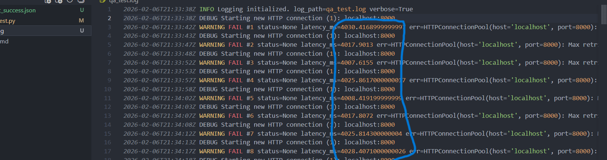The height and width of the screenshot is (160, 607).
Task: Click timestamp 2026-02-06T21:33:53Z on line 8
Action: (159, 71)
